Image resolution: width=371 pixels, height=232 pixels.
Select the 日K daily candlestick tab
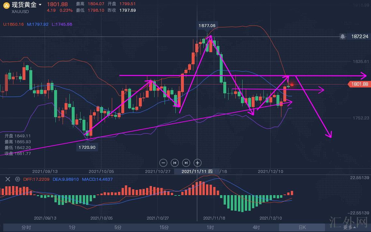pos(302,227)
